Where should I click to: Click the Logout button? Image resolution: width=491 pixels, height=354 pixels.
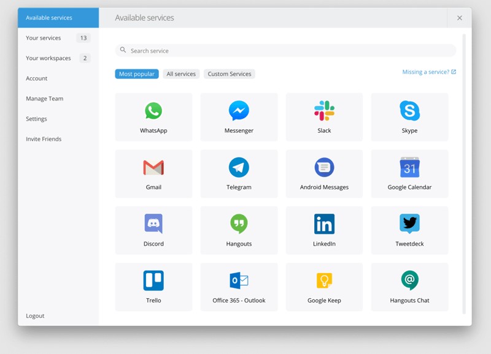[x=35, y=316]
